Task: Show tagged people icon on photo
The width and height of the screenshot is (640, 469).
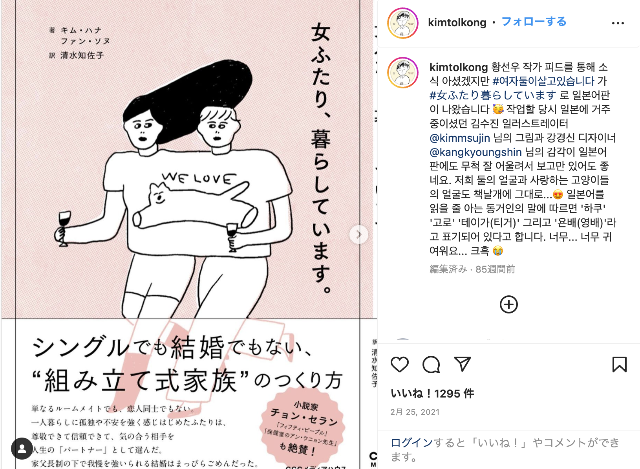Action: 22,449
